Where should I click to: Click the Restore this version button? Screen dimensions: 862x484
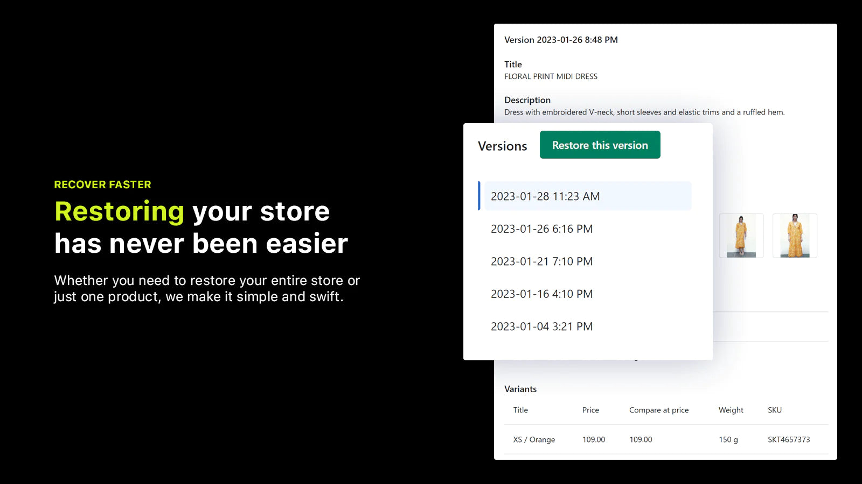(x=600, y=145)
